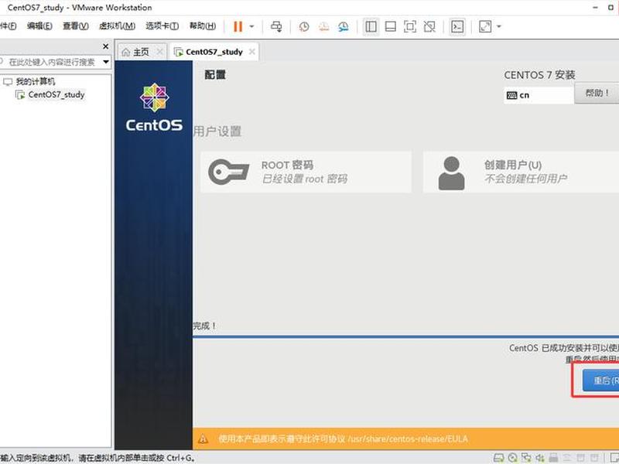Close the library panel
This screenshot has height=464, width=619.
tap(105, 46)
